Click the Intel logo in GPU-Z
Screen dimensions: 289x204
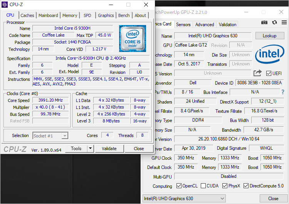[x=270, y=54]
